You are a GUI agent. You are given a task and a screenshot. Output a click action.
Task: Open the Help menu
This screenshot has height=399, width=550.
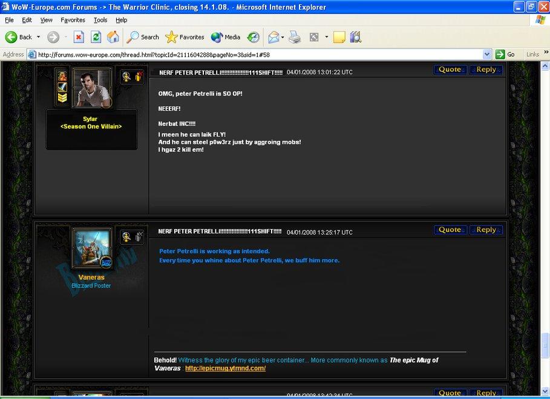click(122, 20)
